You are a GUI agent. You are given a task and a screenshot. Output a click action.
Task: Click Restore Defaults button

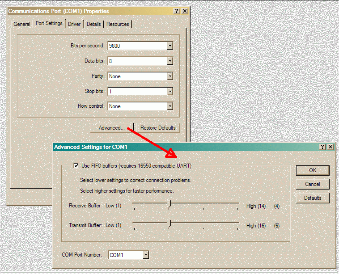(158, 128)
